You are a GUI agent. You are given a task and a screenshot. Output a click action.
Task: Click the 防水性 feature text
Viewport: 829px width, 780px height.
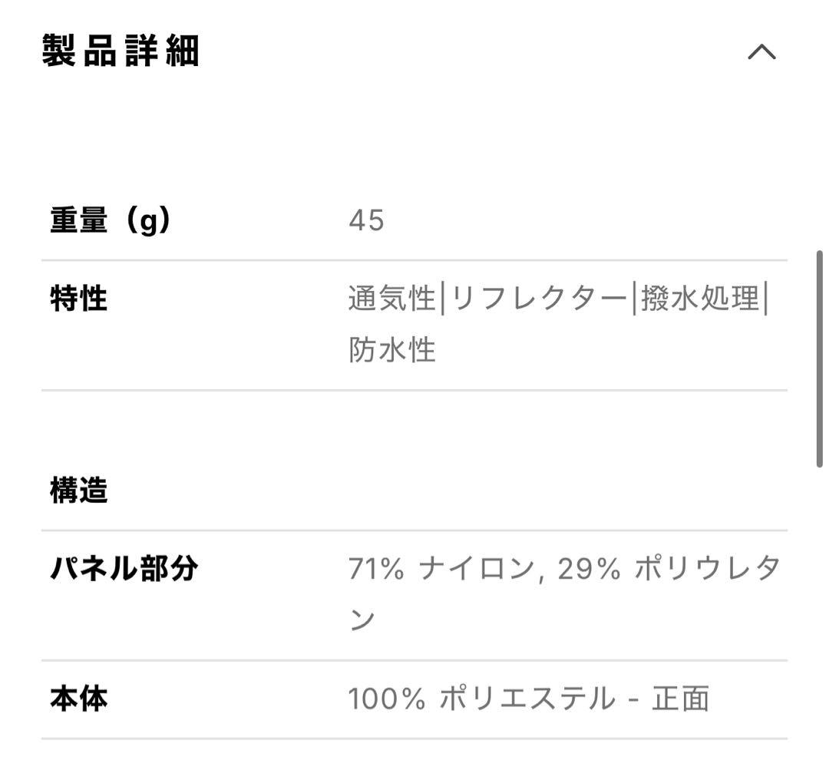pyautogui.click(x=392, y=350)
